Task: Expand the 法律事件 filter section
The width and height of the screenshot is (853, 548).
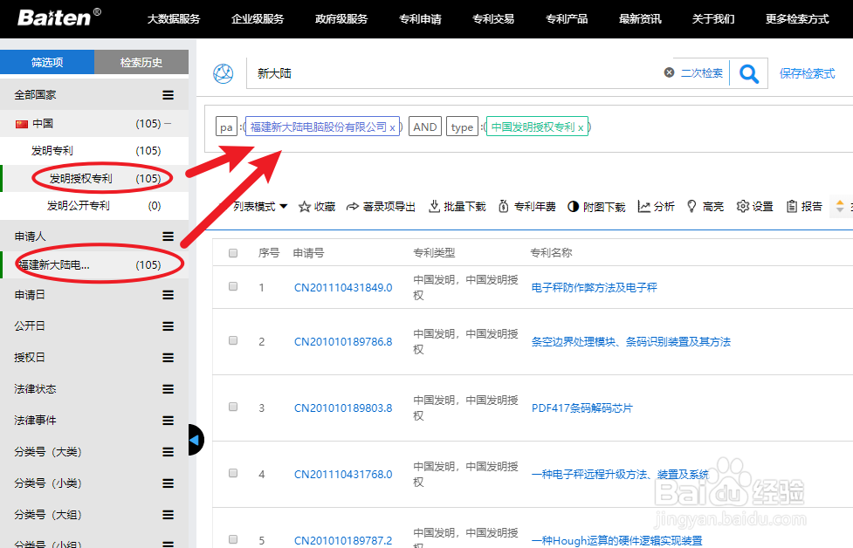Action: click(169, 421)
